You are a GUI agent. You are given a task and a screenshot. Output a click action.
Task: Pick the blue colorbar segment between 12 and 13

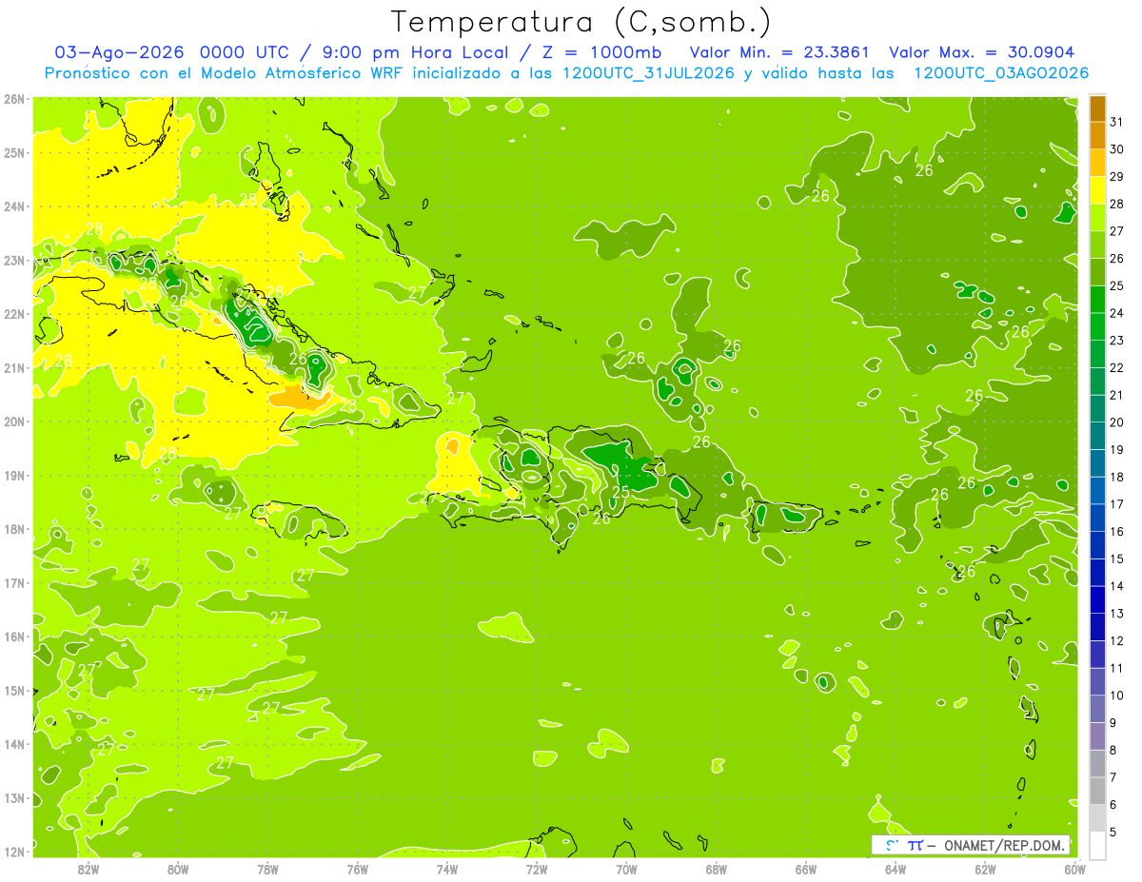[x=1097, y=627]
